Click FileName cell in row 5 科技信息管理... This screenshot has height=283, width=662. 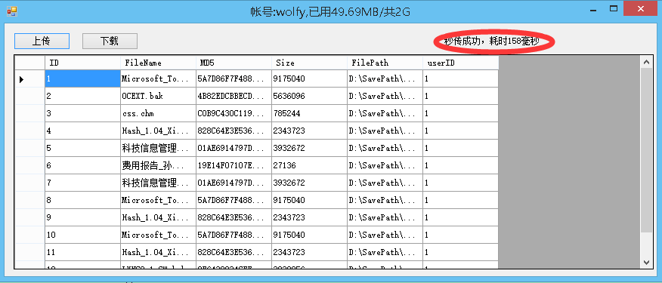159,148
